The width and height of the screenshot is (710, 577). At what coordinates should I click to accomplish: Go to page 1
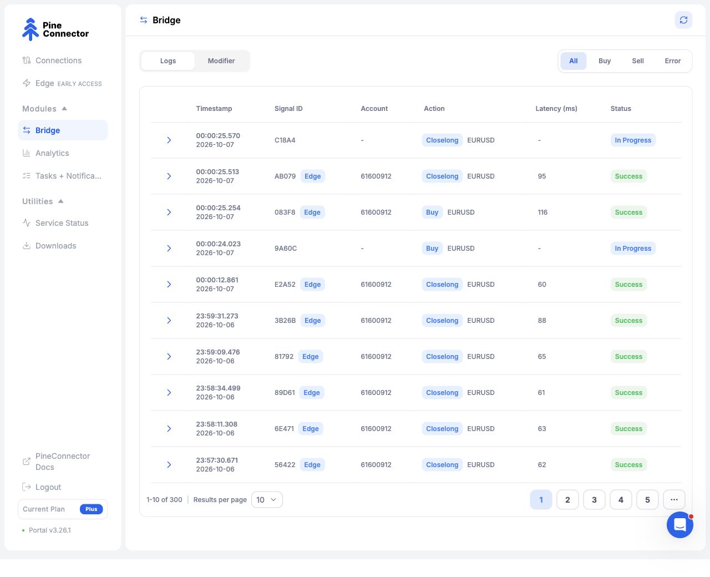541,500
